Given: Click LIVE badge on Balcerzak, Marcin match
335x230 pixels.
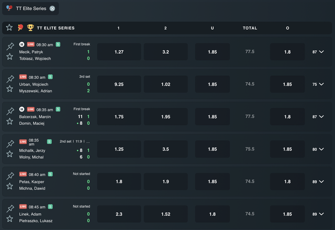Looking at the screenshot, I should point(31,109).
